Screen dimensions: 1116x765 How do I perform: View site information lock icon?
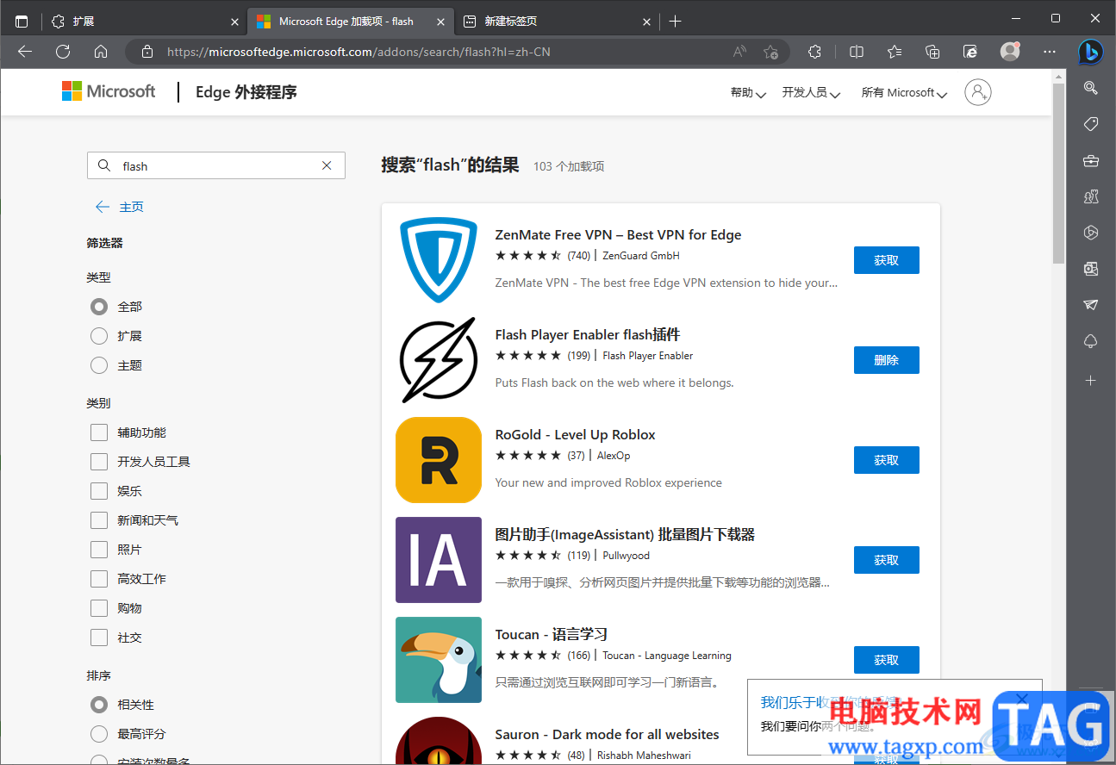click(147, 52)
